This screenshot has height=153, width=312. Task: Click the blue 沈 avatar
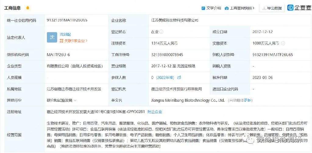click(x=52, y=37)
